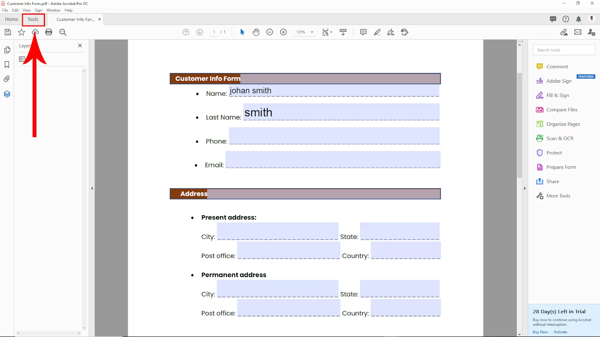Screen dimensions: 600x337
Task: Bookmark with the star icon
Action: click(x=21, y=32)
